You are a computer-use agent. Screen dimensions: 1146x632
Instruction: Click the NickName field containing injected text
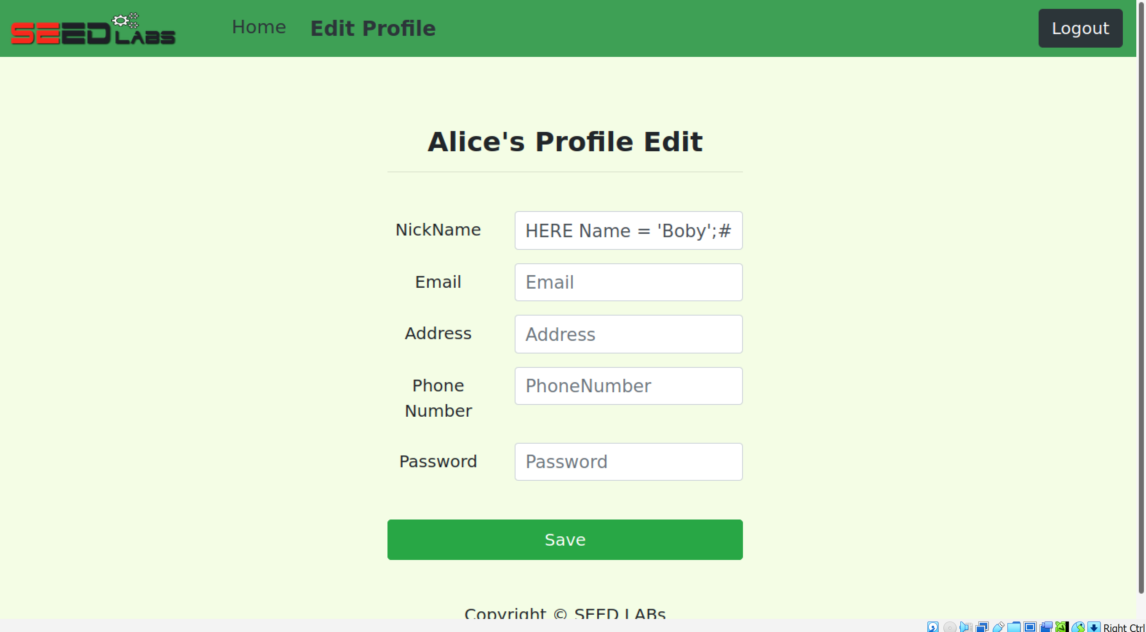tap(628, 230)
